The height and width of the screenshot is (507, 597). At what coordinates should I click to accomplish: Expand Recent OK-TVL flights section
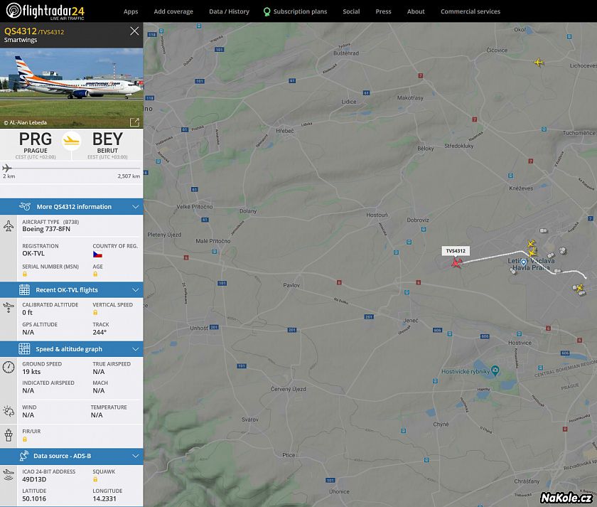72,290
